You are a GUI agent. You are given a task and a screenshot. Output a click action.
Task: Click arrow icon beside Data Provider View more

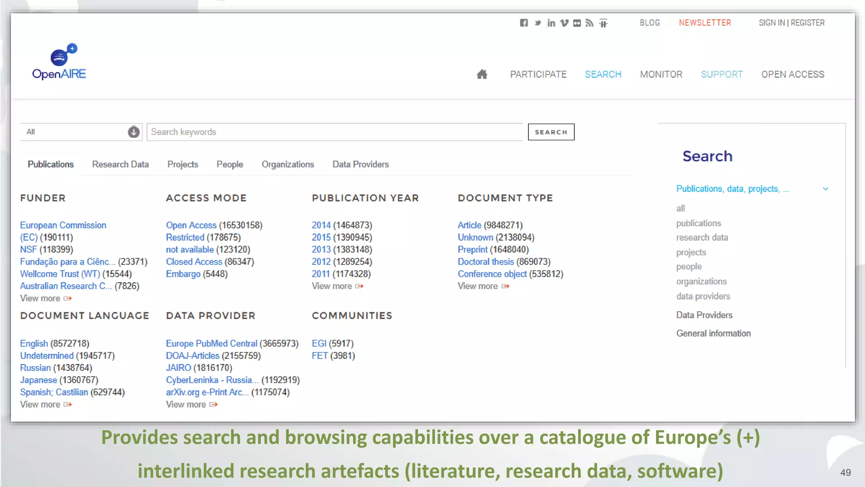(x=213, y=405)
